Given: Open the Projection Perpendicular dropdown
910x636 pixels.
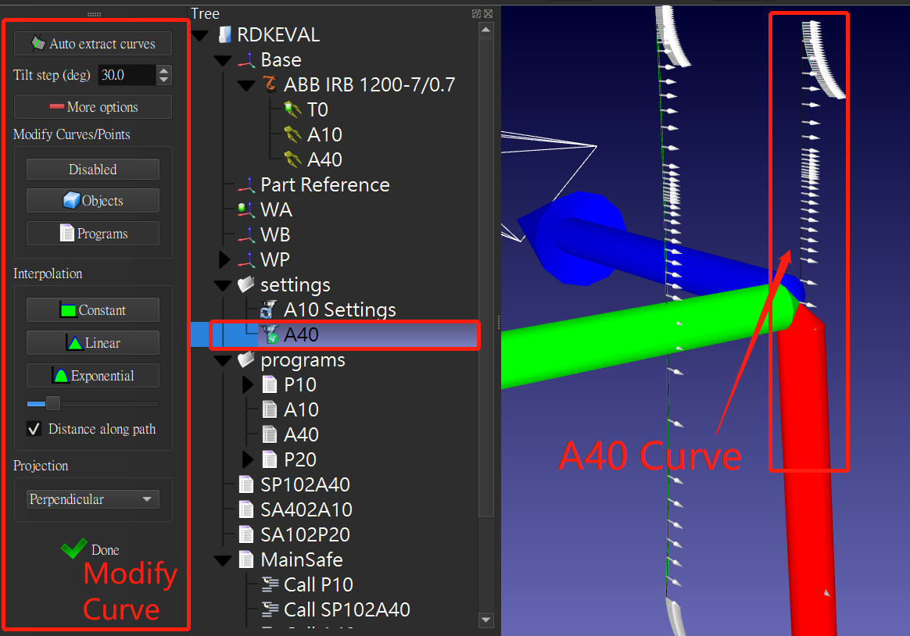Looking at the screenshot, I should click(x=93, y=499).
